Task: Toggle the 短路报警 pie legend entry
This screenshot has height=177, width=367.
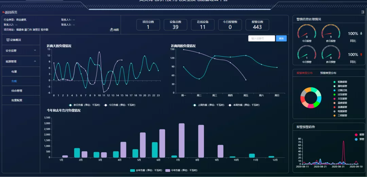Action: (340, 82)
